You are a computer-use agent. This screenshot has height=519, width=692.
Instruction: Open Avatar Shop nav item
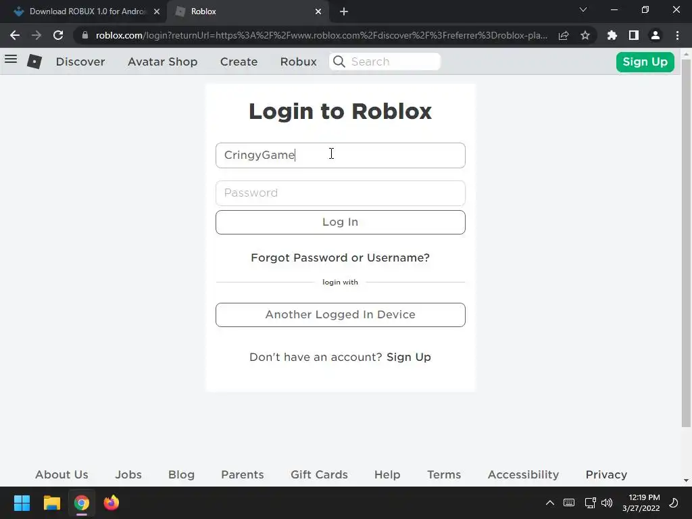[162, 61]
